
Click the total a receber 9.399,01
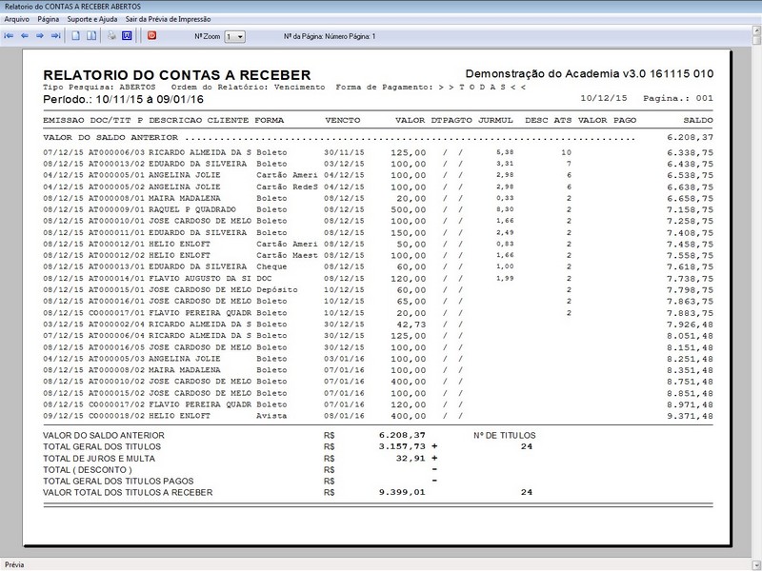click(x=402, y=492)
